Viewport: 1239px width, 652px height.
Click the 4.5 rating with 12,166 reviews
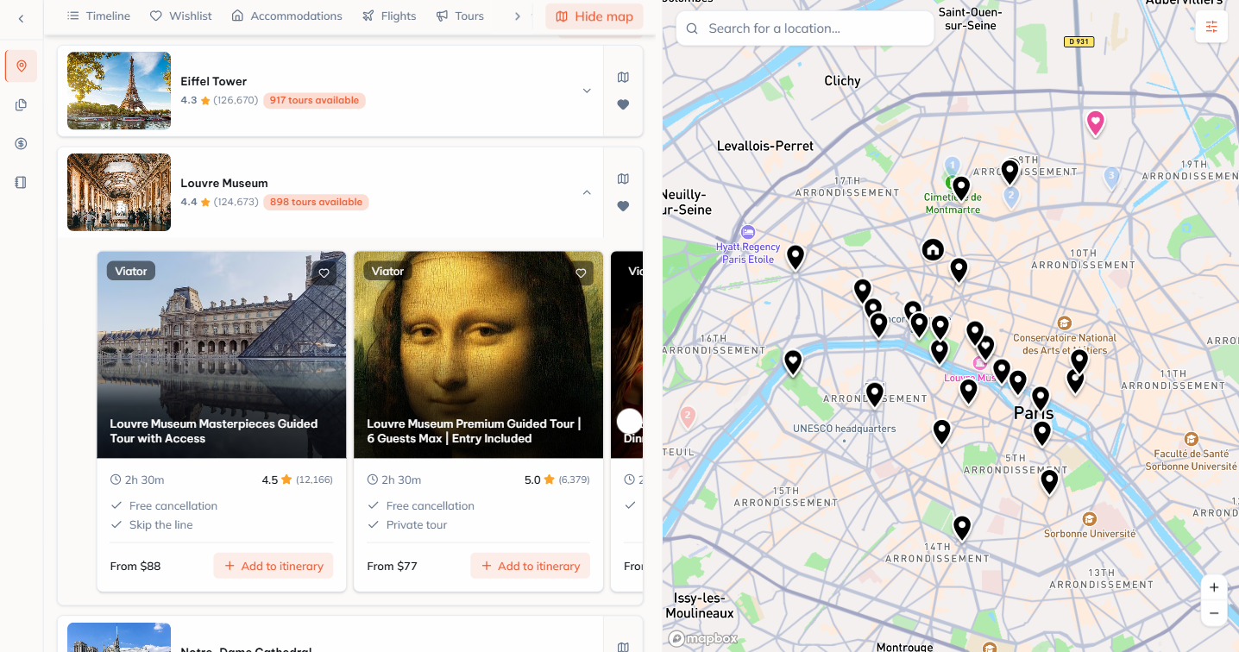point(298,480)
